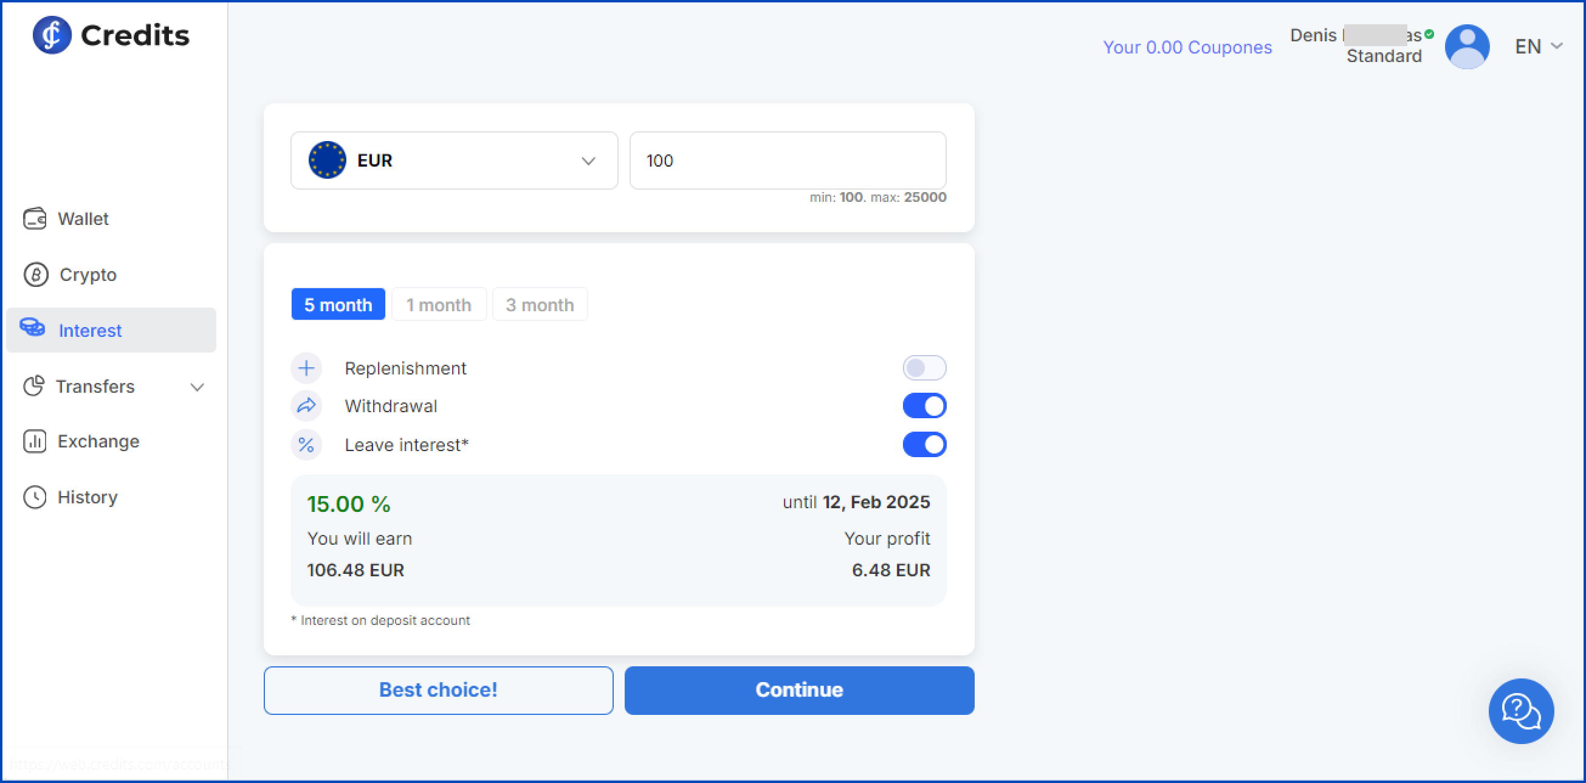1586x783 pixels.
Task: Click the user avatar icon
Action: click(x=1466, y=46)
